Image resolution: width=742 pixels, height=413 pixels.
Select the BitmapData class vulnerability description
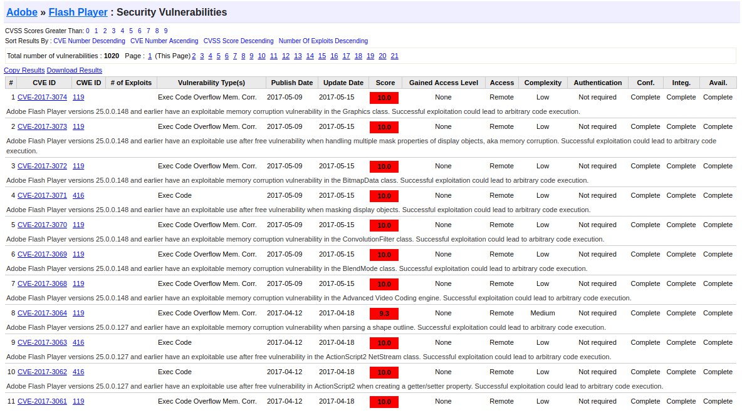[297, 180]
